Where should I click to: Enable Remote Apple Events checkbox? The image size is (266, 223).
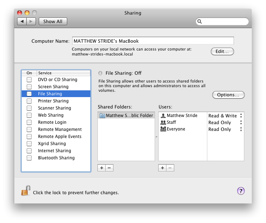[29, 137]
